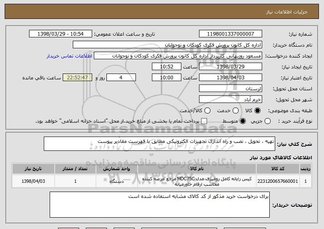Screen dimensions: 324x229
Task: Click the product name cell with MDC75C
Action: (x=197, y=182)
